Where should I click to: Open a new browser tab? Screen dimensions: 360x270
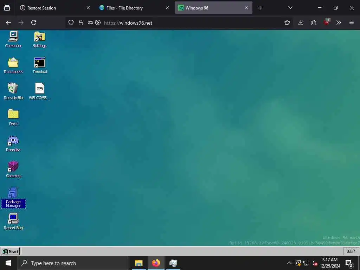point(260,8)
